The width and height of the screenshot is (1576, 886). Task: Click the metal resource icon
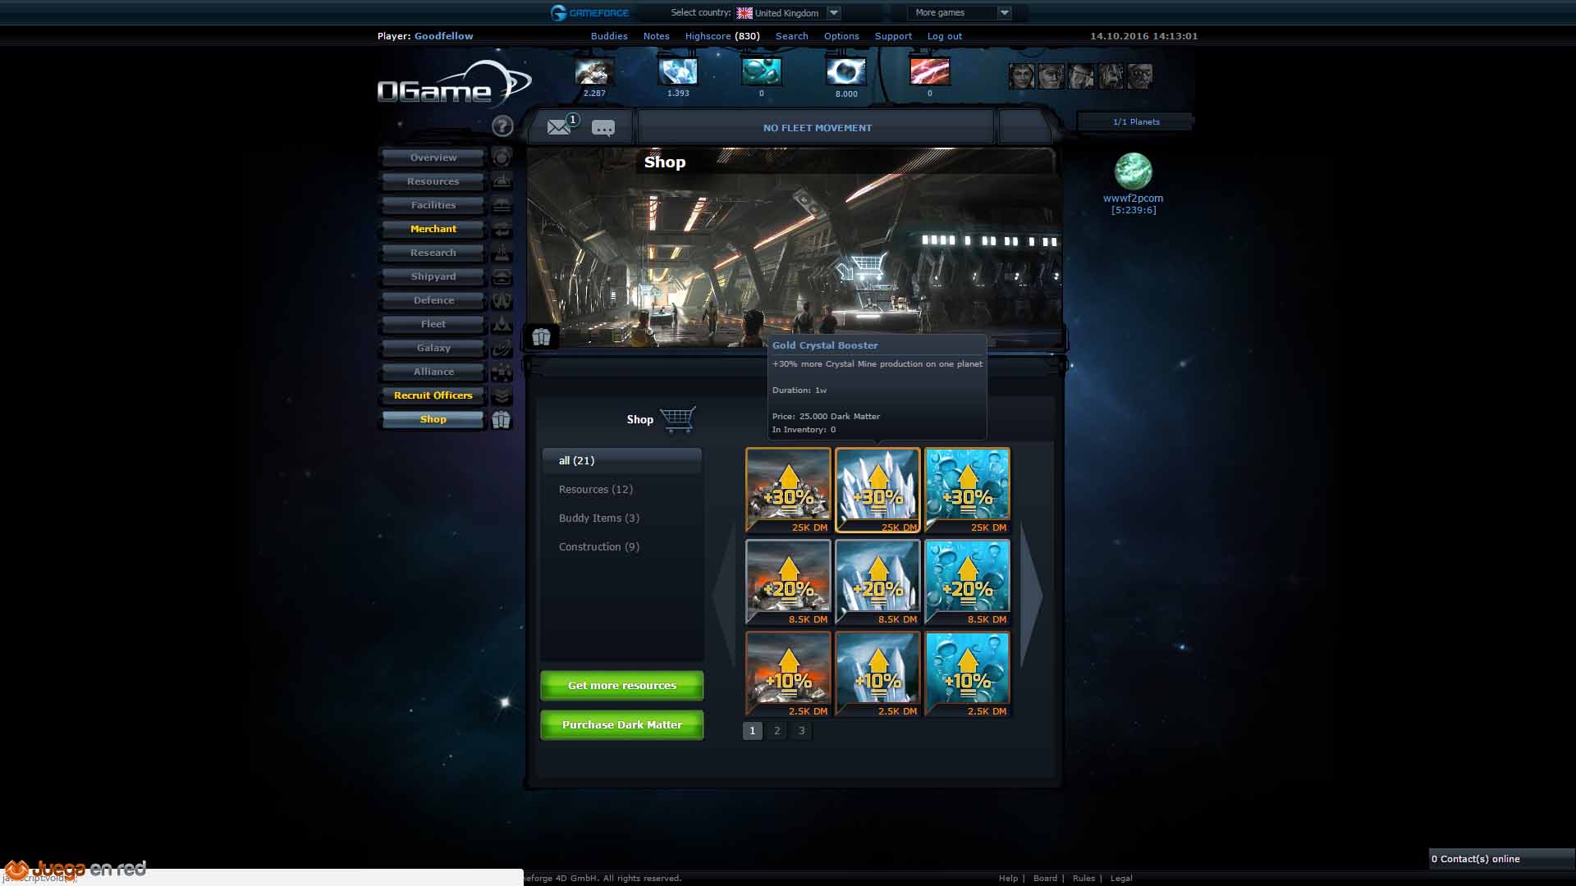coord(594,72)
